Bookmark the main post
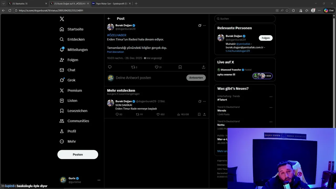Screen dimensions: 336x189 coord(180,67)
